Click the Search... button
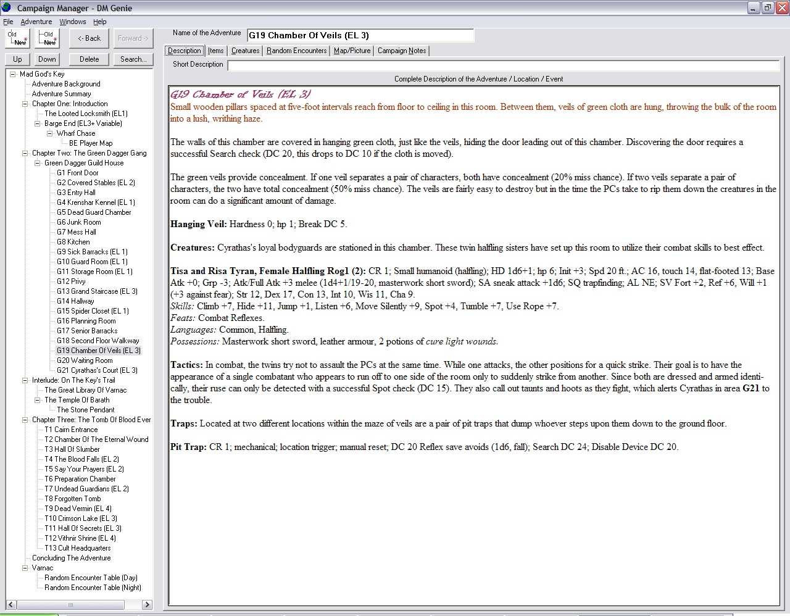Viewport: 790px width, 616px height. pos(133,59)
